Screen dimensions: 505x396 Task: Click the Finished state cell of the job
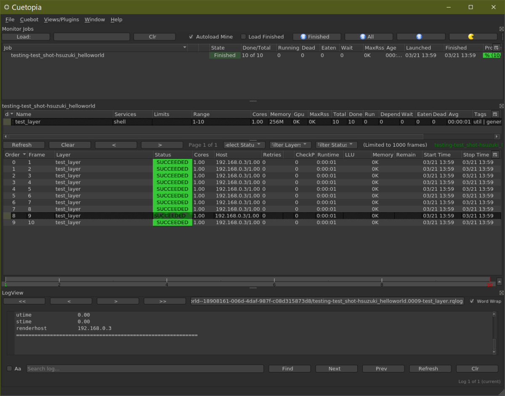pyautogui.click(x=225, y=55)
